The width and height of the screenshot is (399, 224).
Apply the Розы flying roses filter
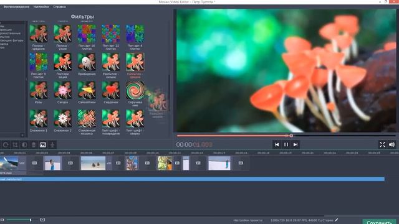pos(39,90)
